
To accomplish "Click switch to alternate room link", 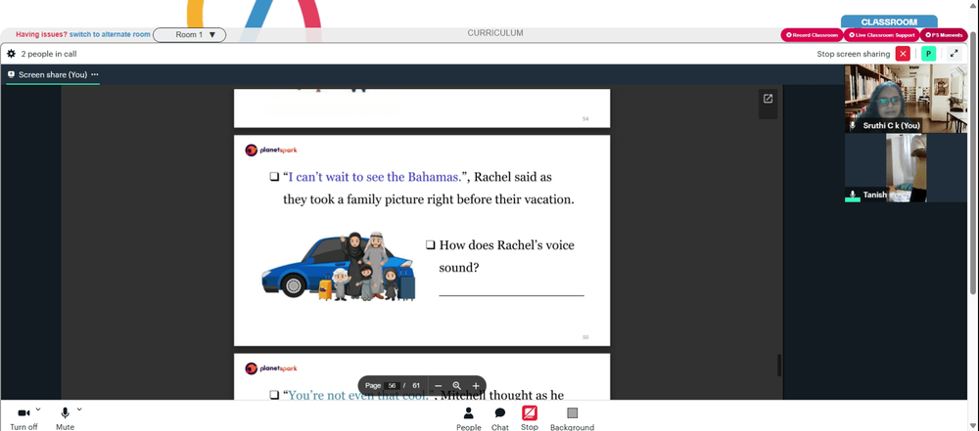I will click(110, 34).
